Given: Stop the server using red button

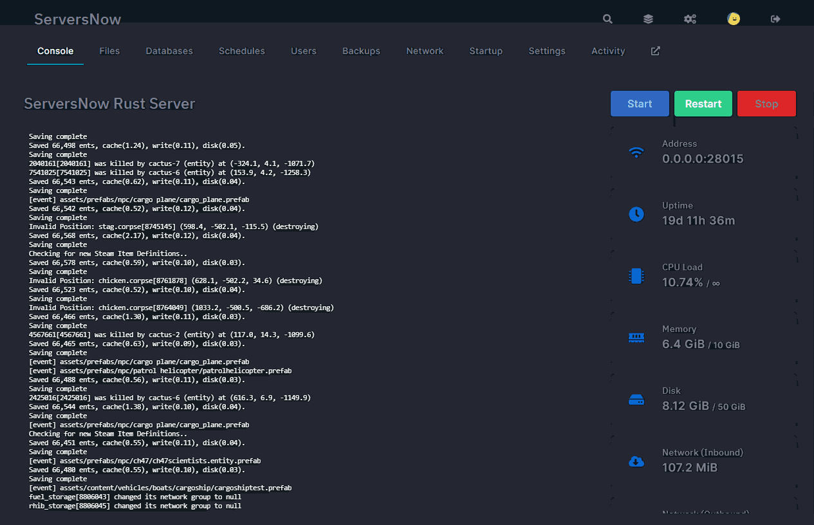Looking at the screenshot, I should (766, 104).
